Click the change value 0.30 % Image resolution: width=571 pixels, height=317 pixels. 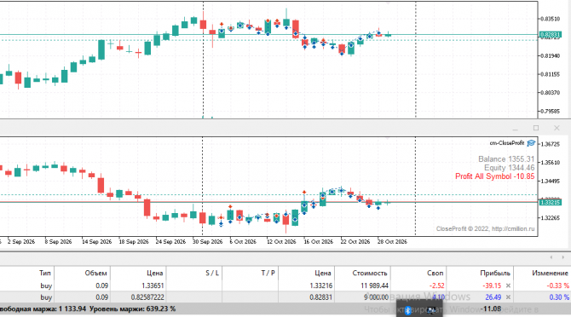558,297
